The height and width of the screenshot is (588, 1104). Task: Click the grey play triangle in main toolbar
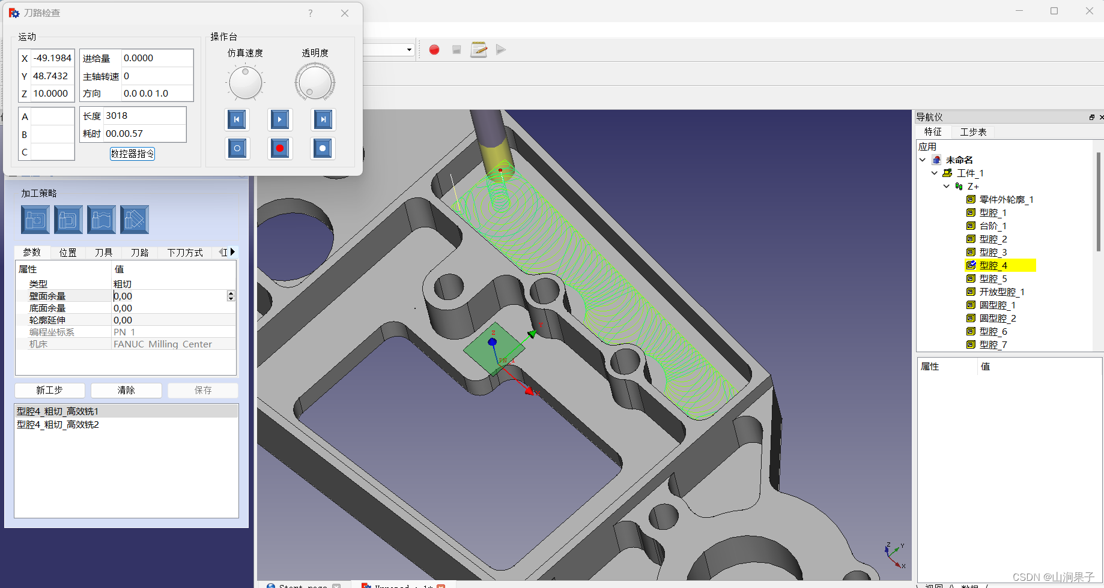[501, 50]
